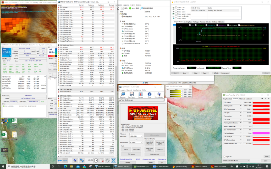Viewport: 271px width, 169px height.
Task: Click the FurMark CPU burner button
Action: (x=131, y=154)
